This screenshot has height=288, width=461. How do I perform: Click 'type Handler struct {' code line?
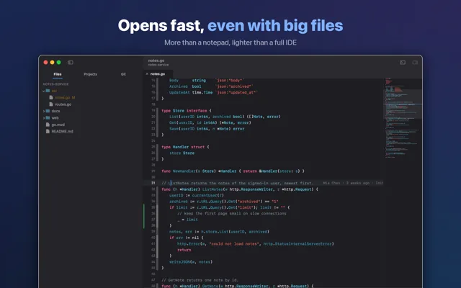185,147
